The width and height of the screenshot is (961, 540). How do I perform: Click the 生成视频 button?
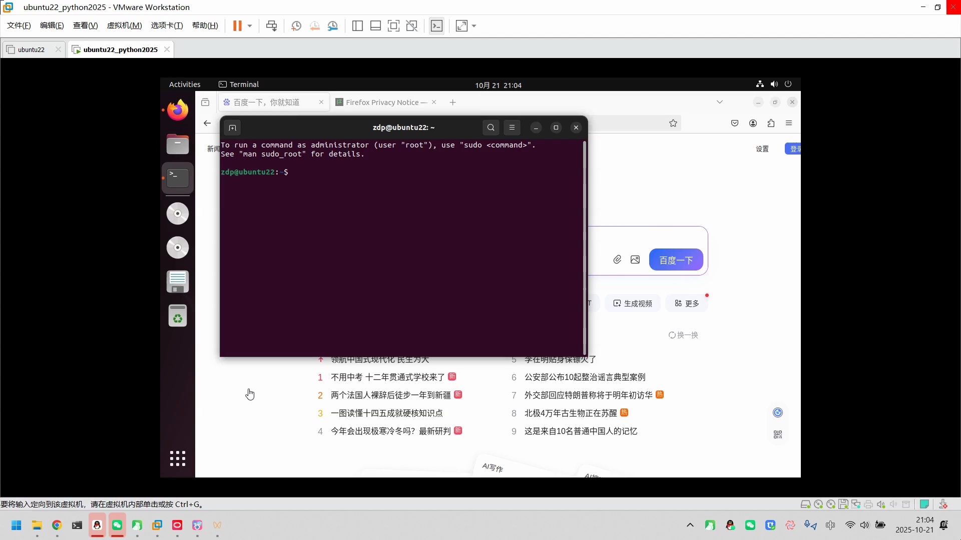[633, 303]
